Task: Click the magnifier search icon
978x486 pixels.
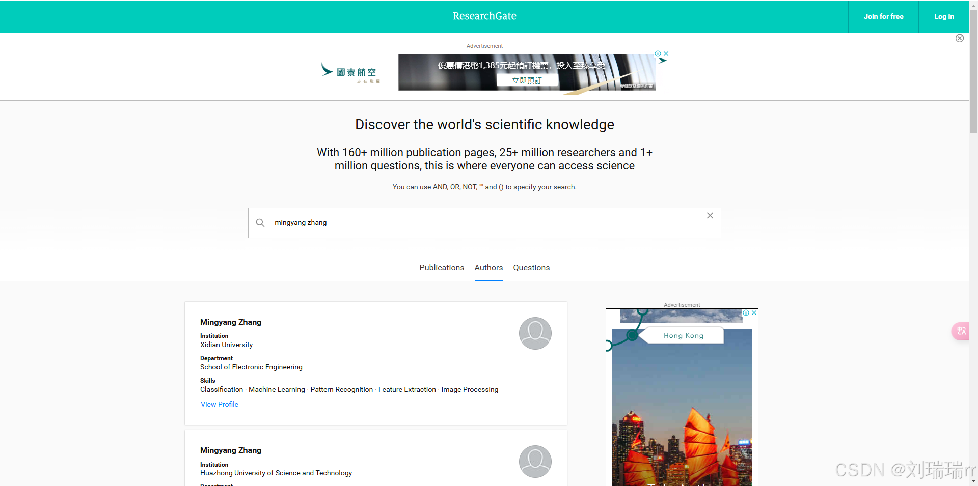Action: coord(260,223)
